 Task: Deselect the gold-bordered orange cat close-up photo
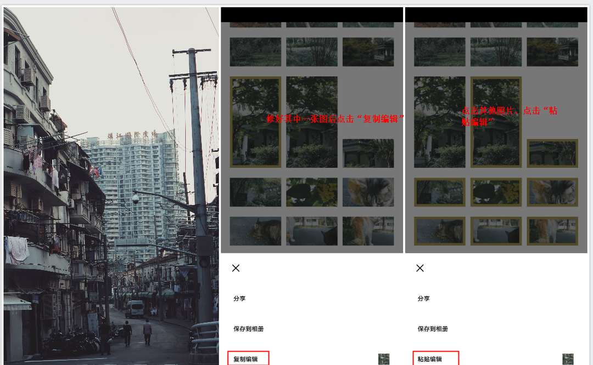(x=552, y=192)
